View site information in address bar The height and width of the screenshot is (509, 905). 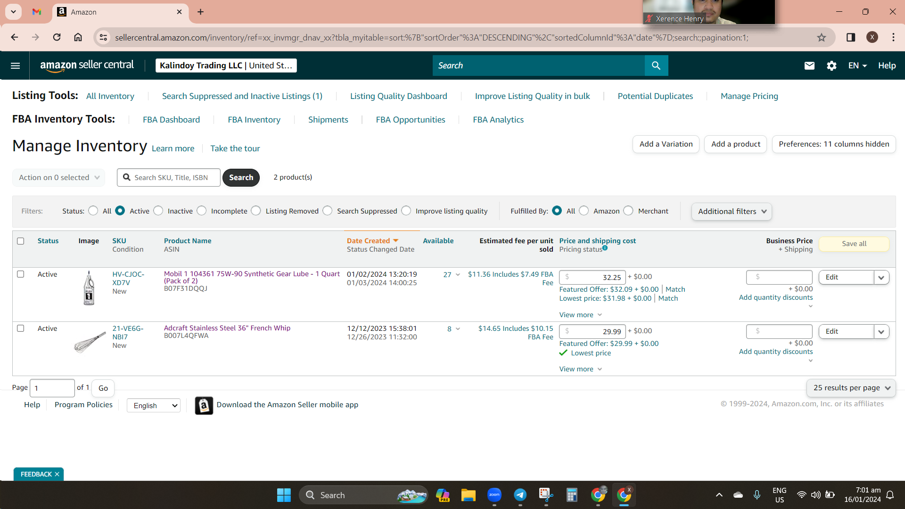[103, 37]
